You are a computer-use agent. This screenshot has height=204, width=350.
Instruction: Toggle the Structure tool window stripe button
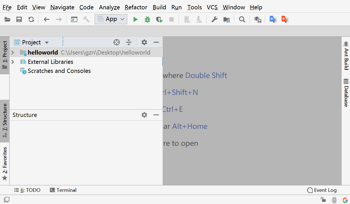pyautogui.click(x=5, y=121)
